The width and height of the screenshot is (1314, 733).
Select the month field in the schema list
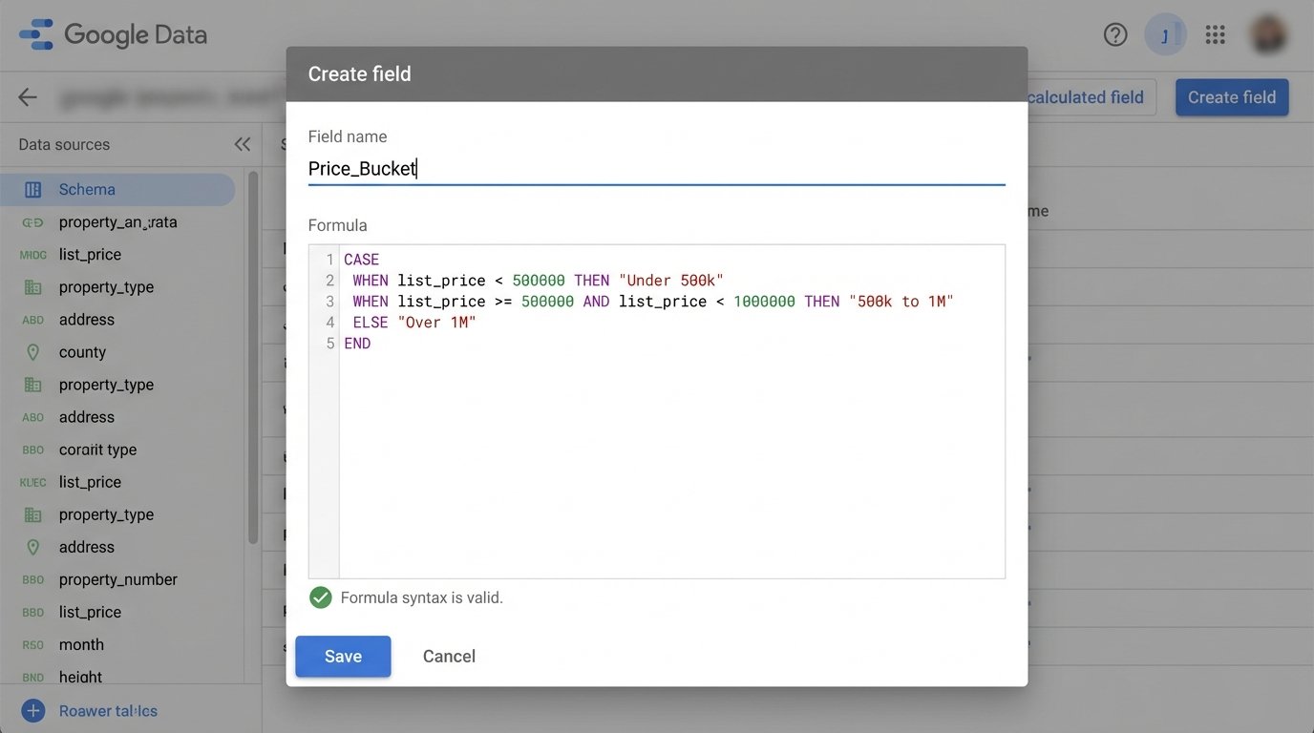coord(81,644)
